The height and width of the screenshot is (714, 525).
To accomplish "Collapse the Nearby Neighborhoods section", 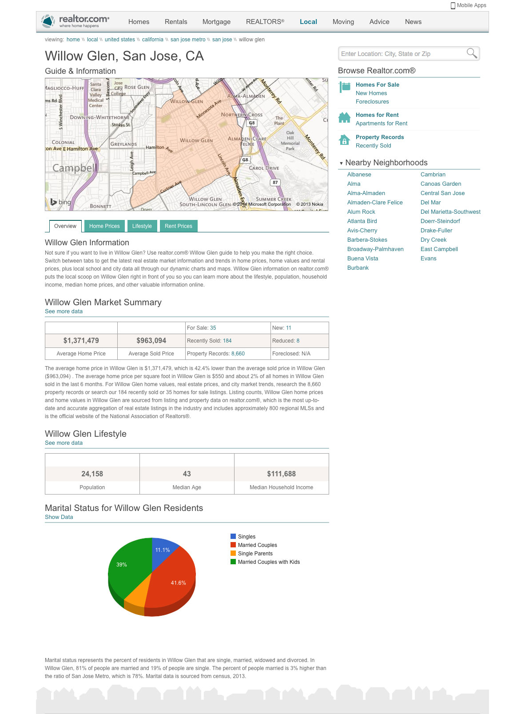I will (341, 163).
